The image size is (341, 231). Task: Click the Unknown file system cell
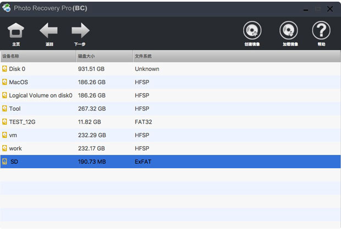pos(147,69)
